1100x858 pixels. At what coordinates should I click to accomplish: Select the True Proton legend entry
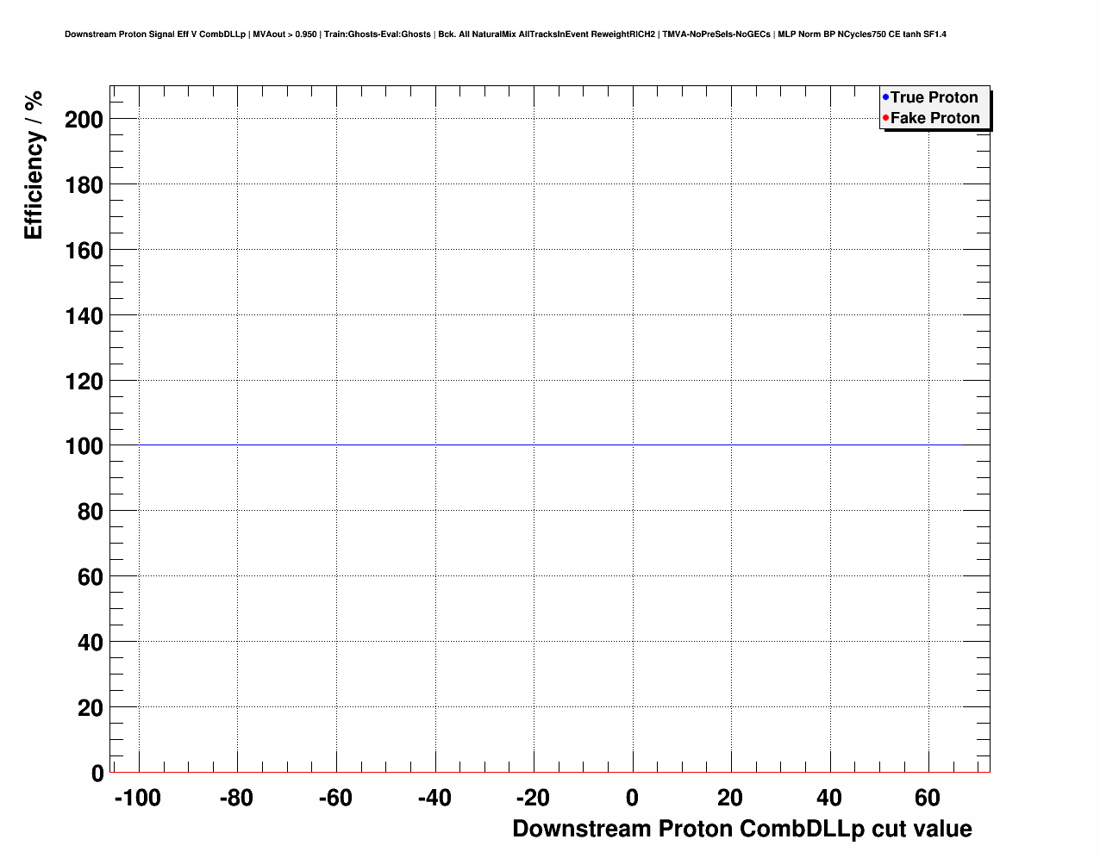pos(934,97)
